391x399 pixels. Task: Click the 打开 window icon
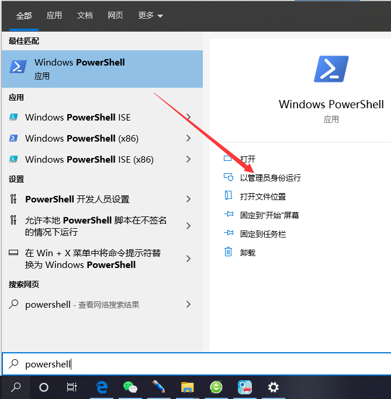[228, 159]
